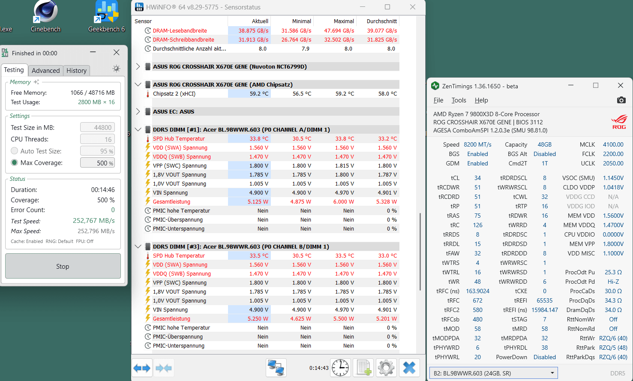Click the Sensor column header in HWiNFO
The image size is (633, 381).
[x=180, y=21]
